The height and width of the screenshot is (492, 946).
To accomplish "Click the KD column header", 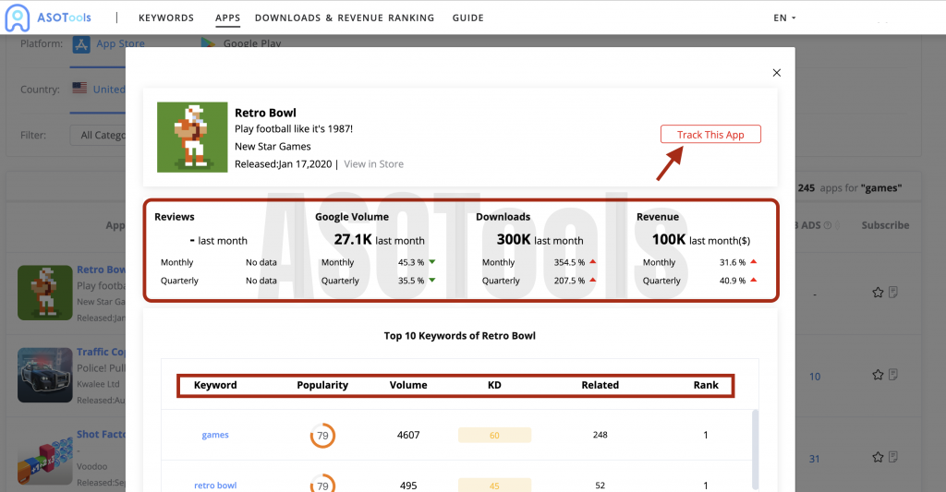I will pos(494,385).
